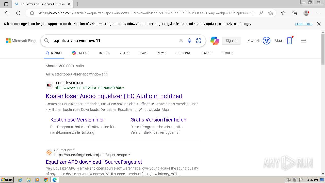Viewport: 325px width, 183px height.
Task: Follow the Learn more link
Action: click(304, 24)
